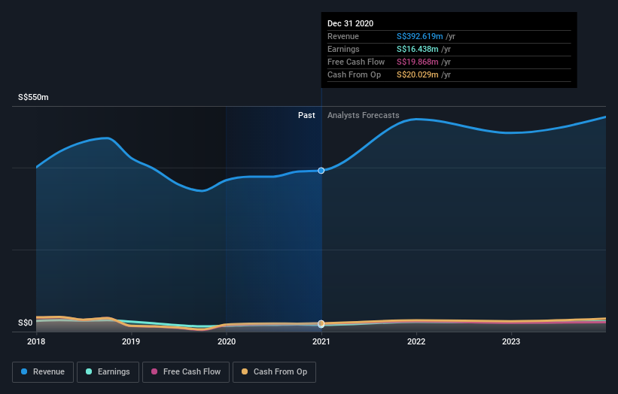Toggle the Free Cash Flow legend button
The image size is (618, 394).
pyautogui.click(x=186, y=372)
